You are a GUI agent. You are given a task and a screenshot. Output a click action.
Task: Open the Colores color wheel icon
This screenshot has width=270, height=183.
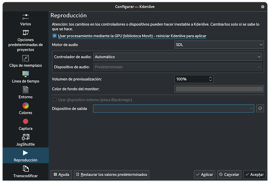[25, 106]
